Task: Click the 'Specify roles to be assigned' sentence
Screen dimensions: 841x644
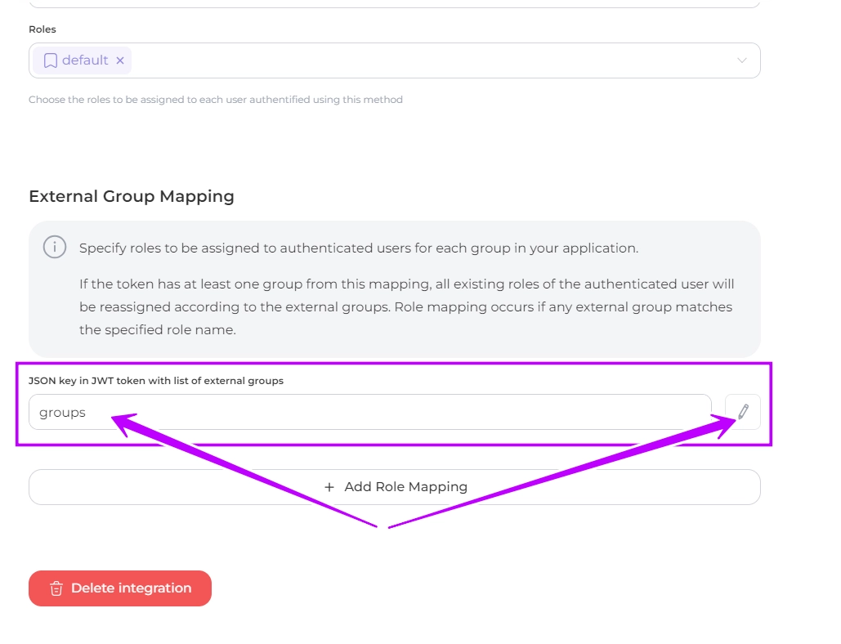Action: click(x=359, y=248)
